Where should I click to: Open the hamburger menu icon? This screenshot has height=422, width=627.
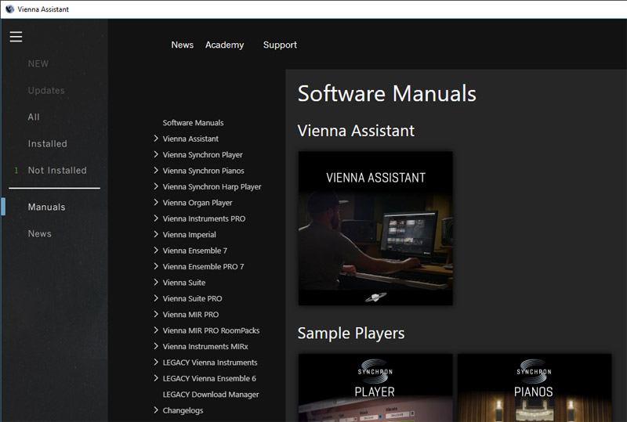coord(16,37)
